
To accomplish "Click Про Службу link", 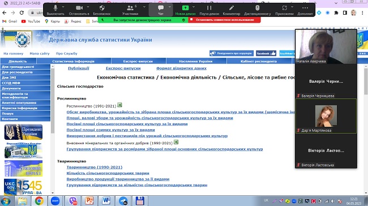I will coord(67,54).
